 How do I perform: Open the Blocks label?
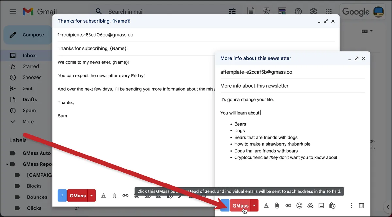[x=34, y=186]
